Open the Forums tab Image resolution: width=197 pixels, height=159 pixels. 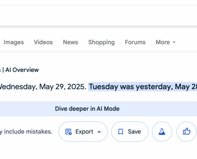coord(135,42)
